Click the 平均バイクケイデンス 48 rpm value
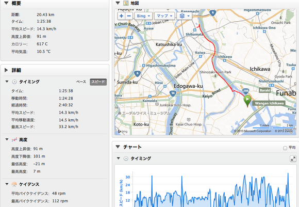299x207 pixels. 59,193
